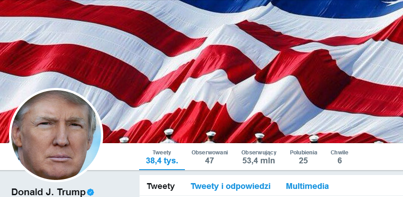
Task: Open the Obserwowani stat label
Action: coord(210,153)
